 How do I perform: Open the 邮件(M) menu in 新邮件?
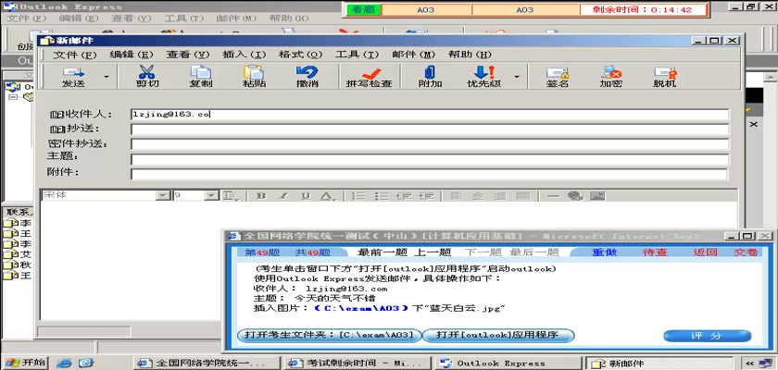[413, 55]
